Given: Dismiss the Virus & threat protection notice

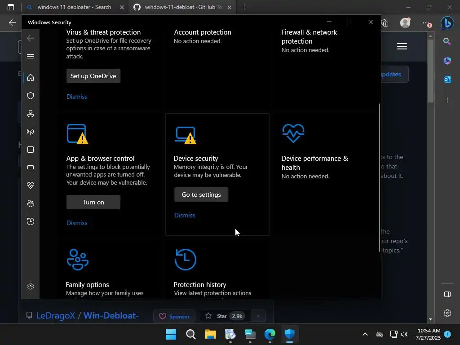Looking at the screenshot, I should pyautogui.click(x=77, y=97).
